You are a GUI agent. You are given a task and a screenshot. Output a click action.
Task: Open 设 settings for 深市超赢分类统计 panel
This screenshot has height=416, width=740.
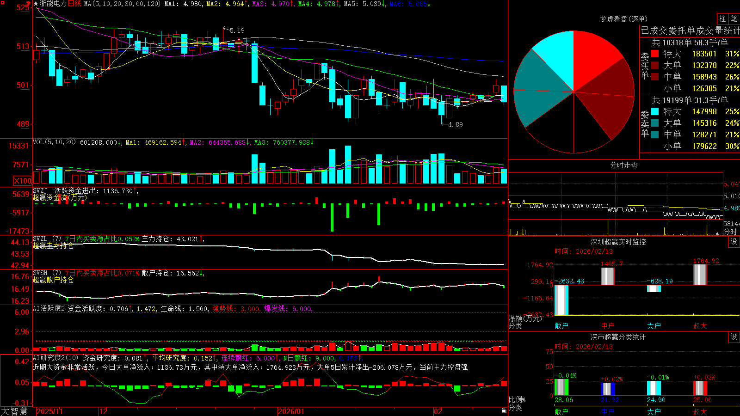click(x=734, y=337)
